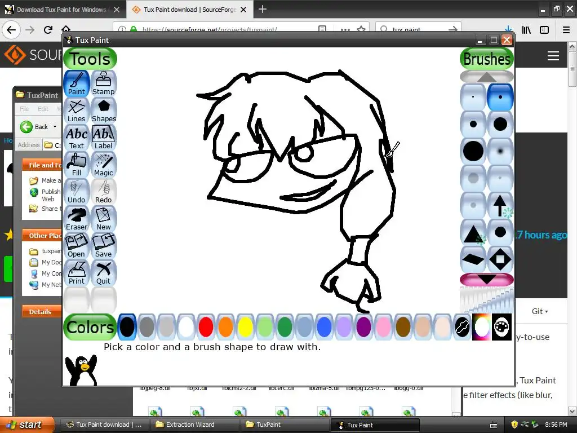577x433 pixels.
Task: Activate the Label tool
Action: pos(104,138)
